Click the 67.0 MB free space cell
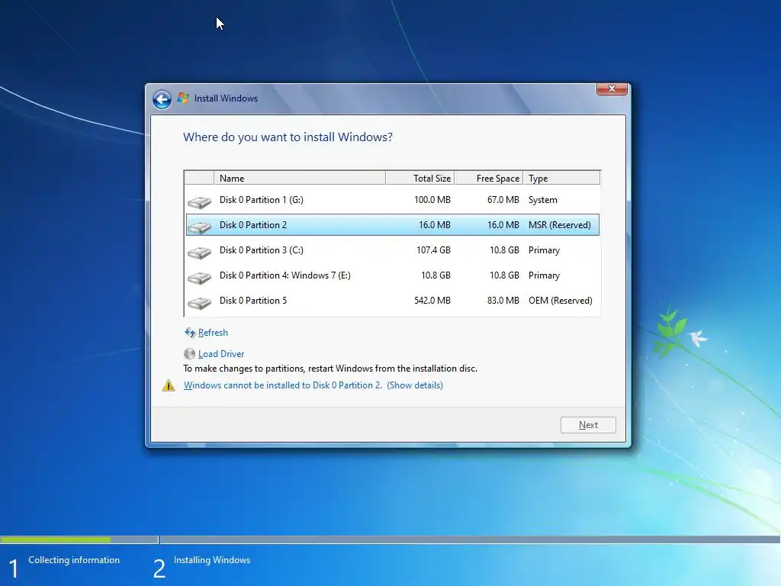The height and width of the screenshot is (586, 781). click(503, 200)
